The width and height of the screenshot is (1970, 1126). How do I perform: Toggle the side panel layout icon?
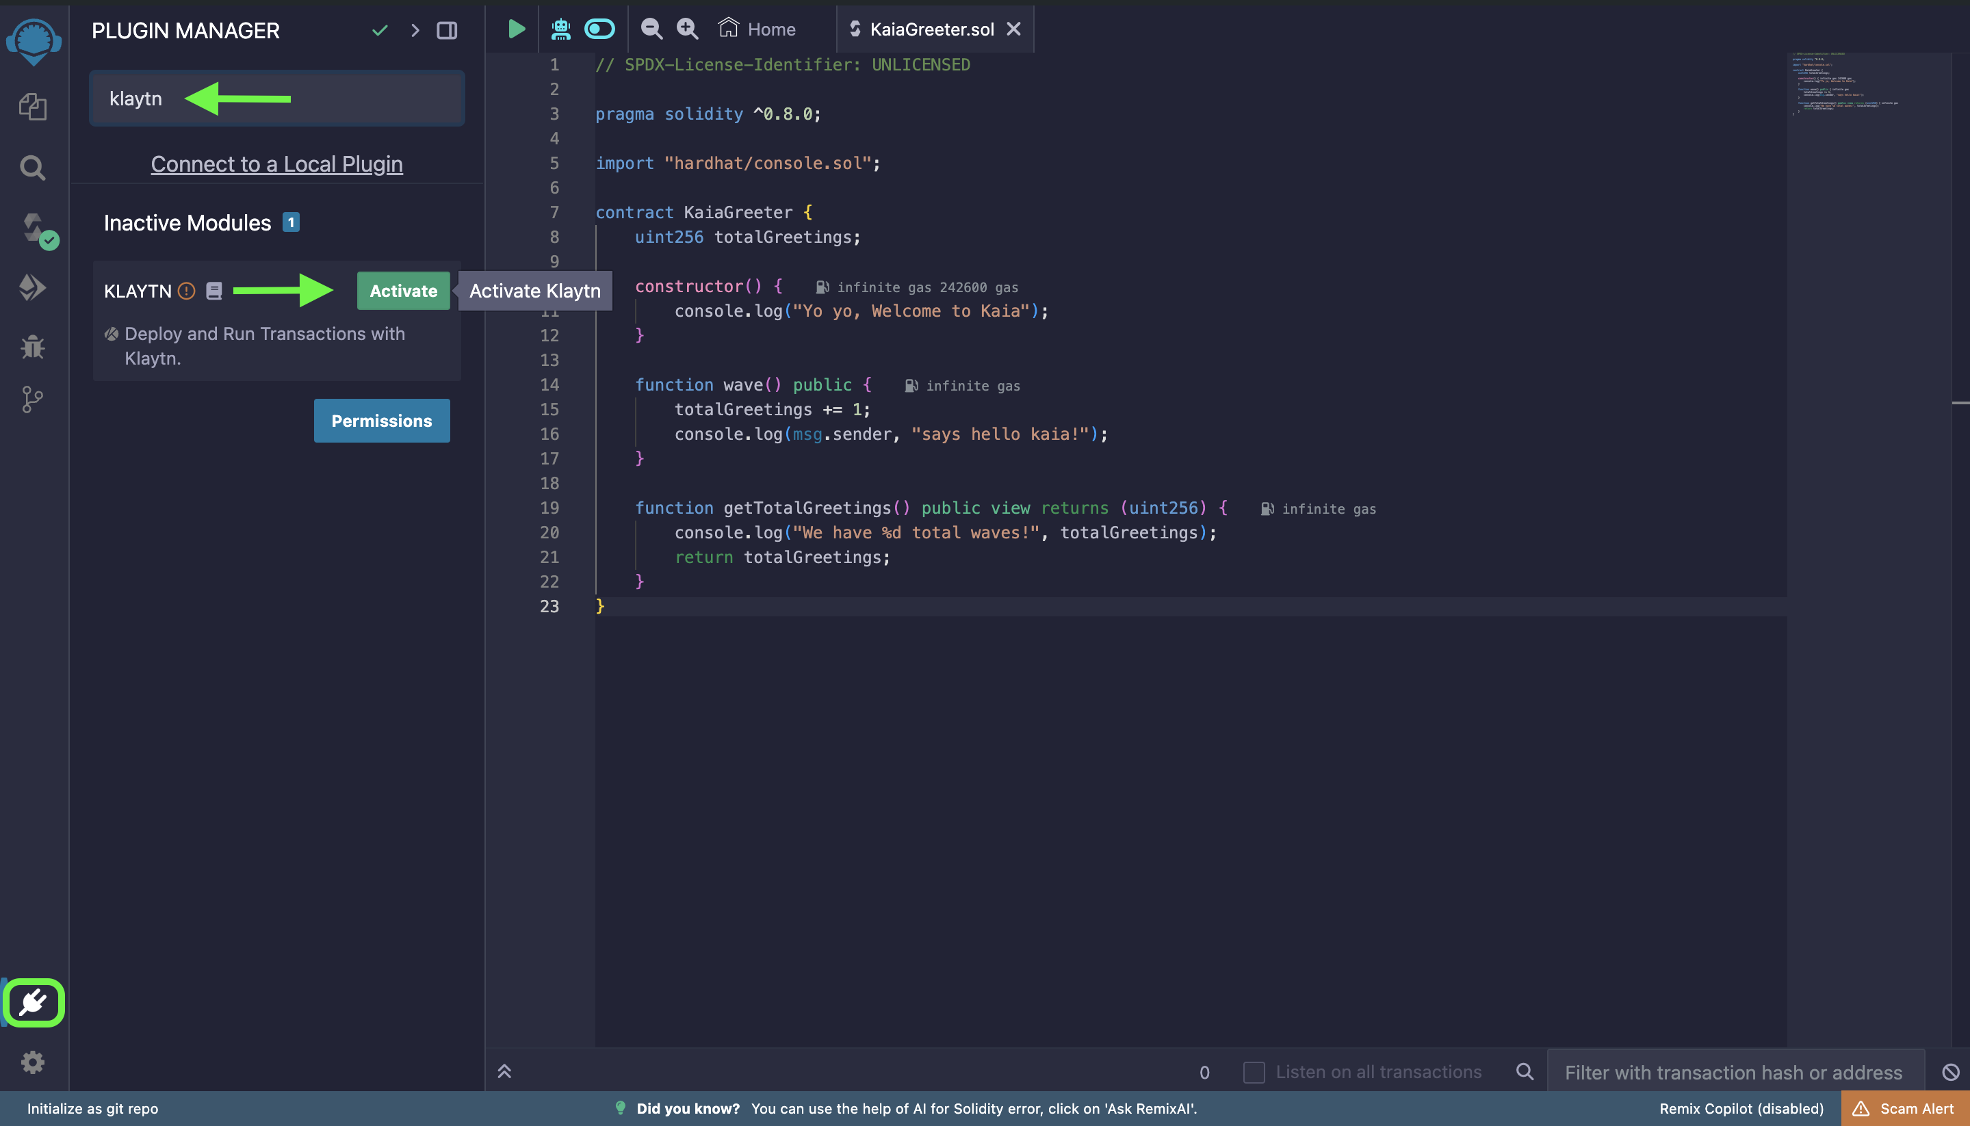coord(447,31)
